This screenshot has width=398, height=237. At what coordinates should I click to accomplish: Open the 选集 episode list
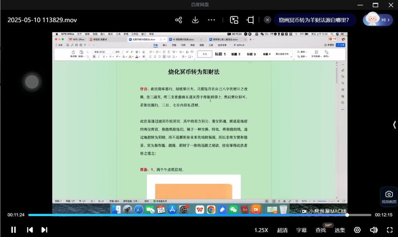[340, 230]
